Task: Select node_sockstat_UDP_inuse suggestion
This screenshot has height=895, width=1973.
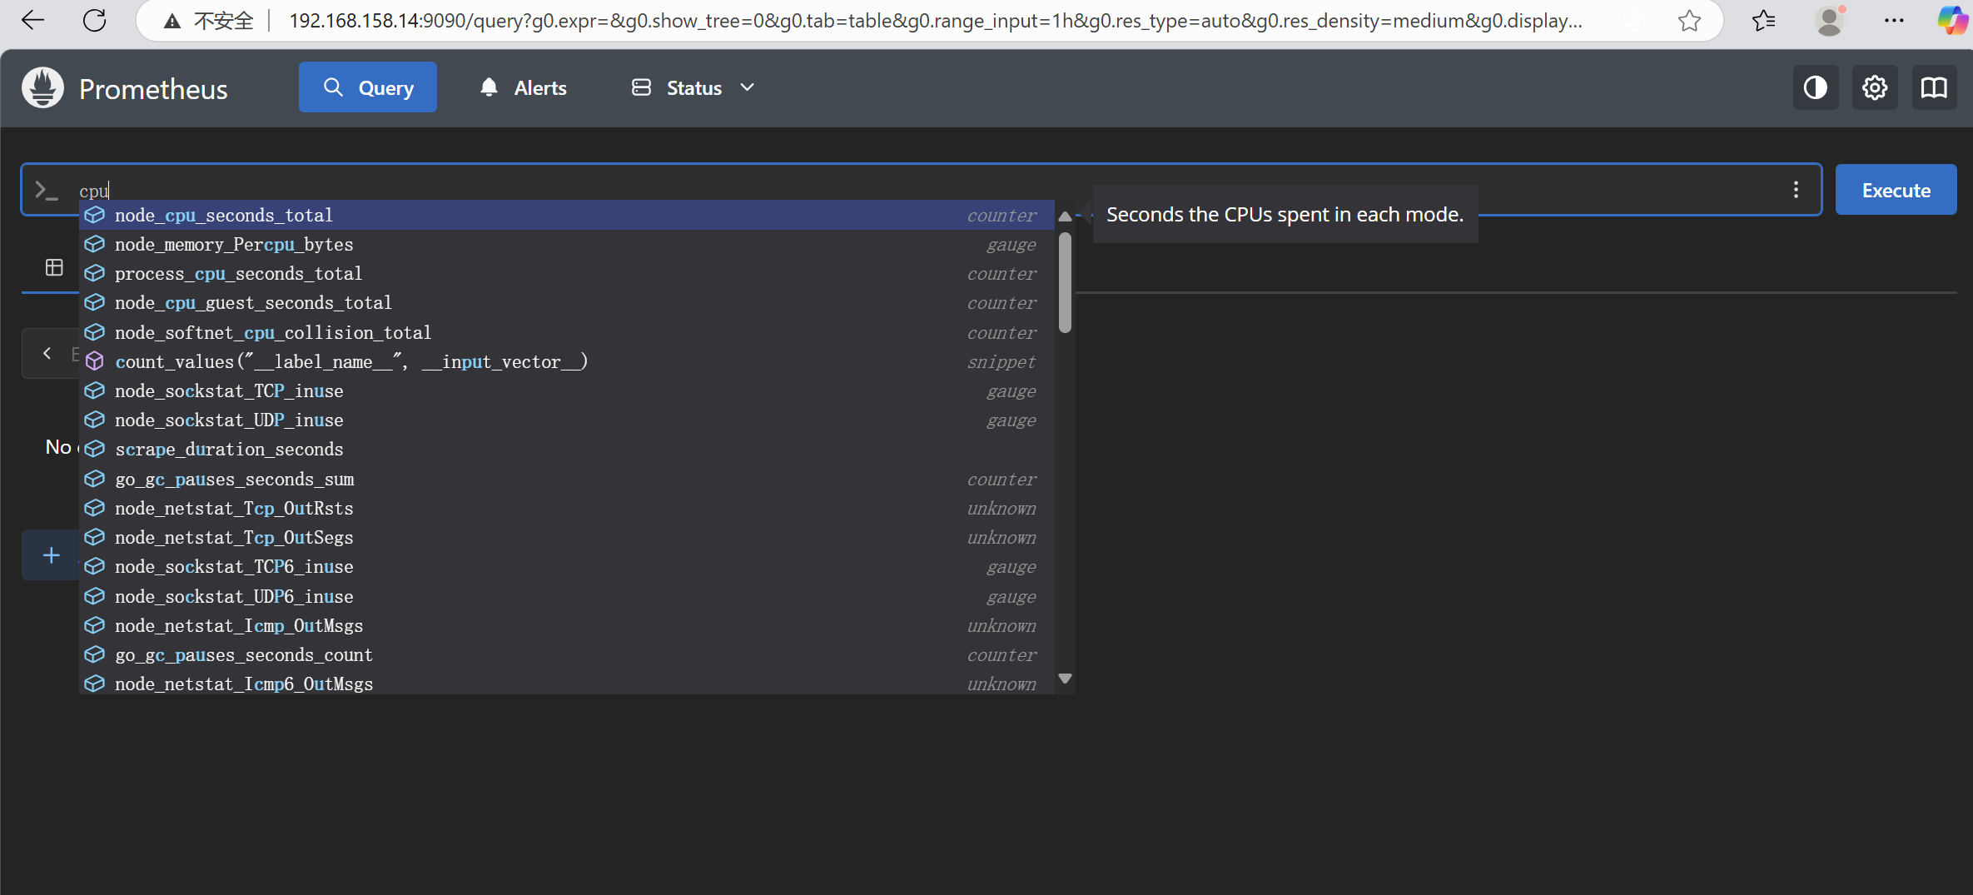Action: 567,420
